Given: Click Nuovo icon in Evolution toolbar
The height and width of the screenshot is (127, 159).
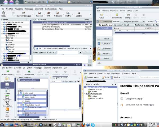Looking at the screenshot, I should click(101, 15).
